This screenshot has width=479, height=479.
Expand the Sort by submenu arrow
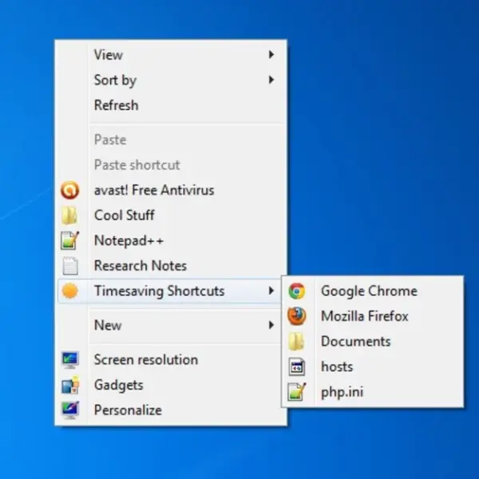coord(271,80)
